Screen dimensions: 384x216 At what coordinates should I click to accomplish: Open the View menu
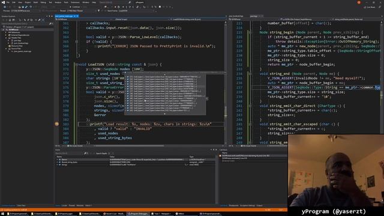pos(20,2)
